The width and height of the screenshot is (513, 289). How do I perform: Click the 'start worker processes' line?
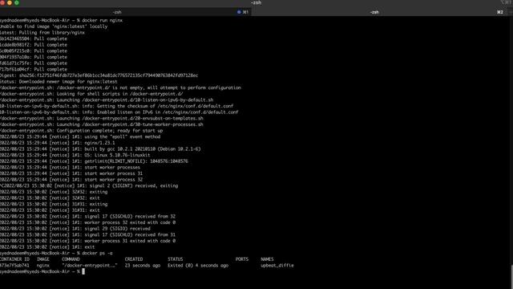[x=70, y=168]
